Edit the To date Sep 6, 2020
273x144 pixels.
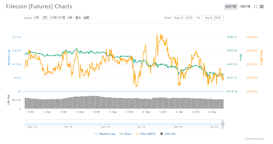tap(213, 18)
